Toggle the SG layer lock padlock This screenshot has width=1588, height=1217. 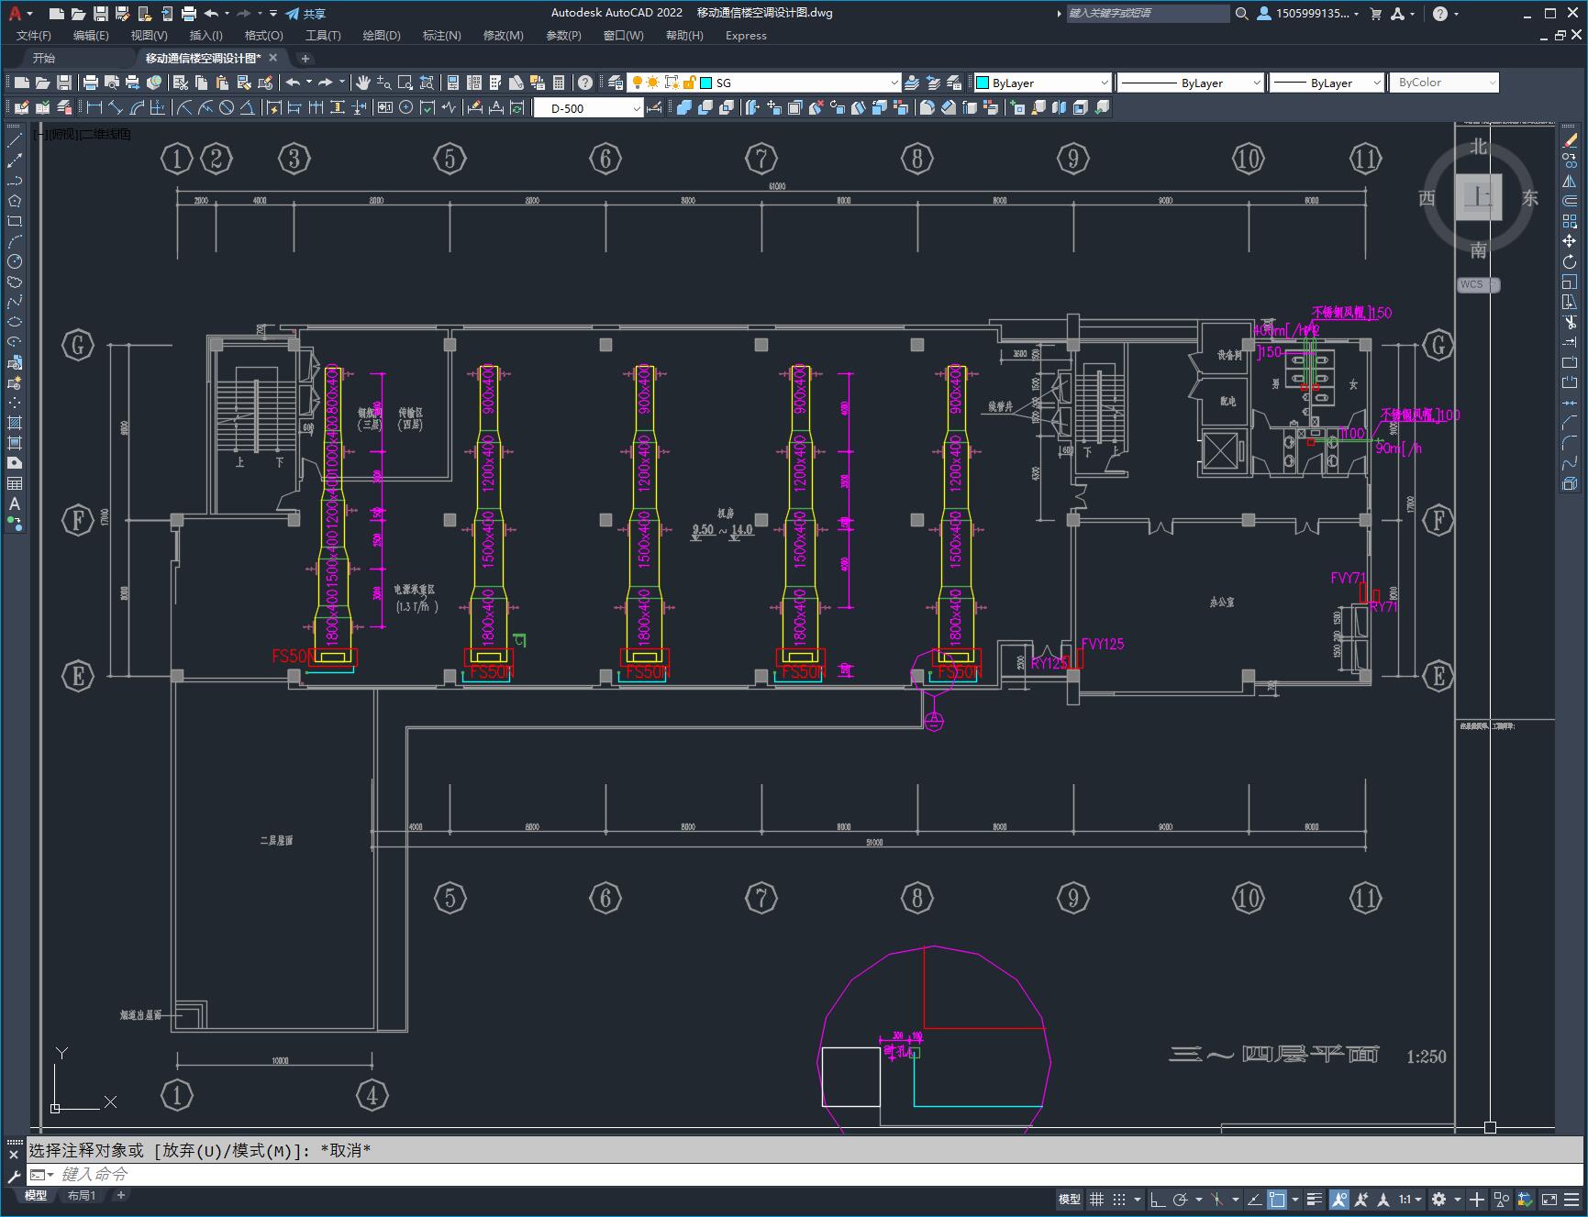tap(690, 83)
